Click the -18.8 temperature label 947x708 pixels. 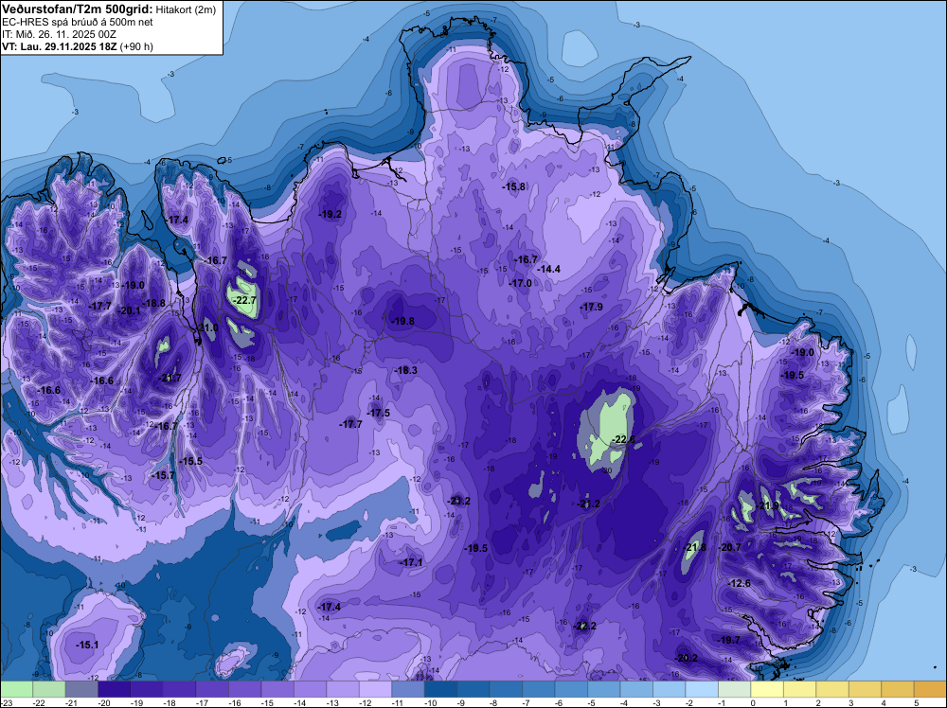pos(154,303)
